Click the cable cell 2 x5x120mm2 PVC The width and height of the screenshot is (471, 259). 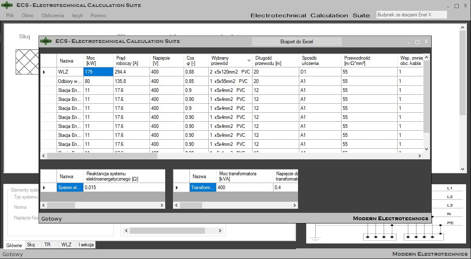(230, 72)
